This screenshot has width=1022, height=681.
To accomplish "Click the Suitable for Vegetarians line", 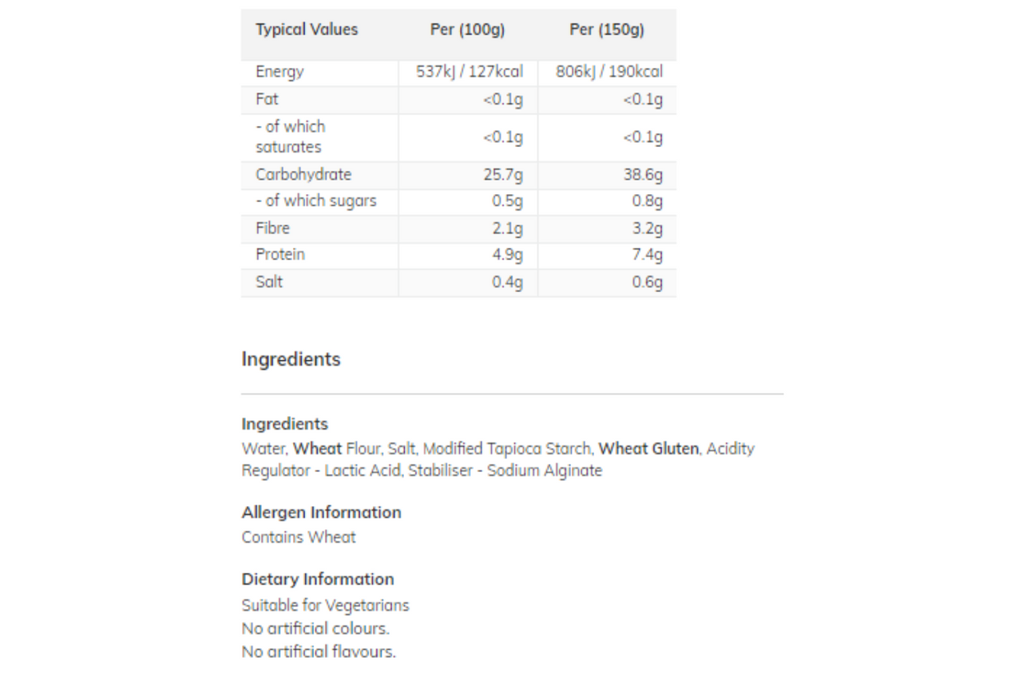I will tap(325, 606).
